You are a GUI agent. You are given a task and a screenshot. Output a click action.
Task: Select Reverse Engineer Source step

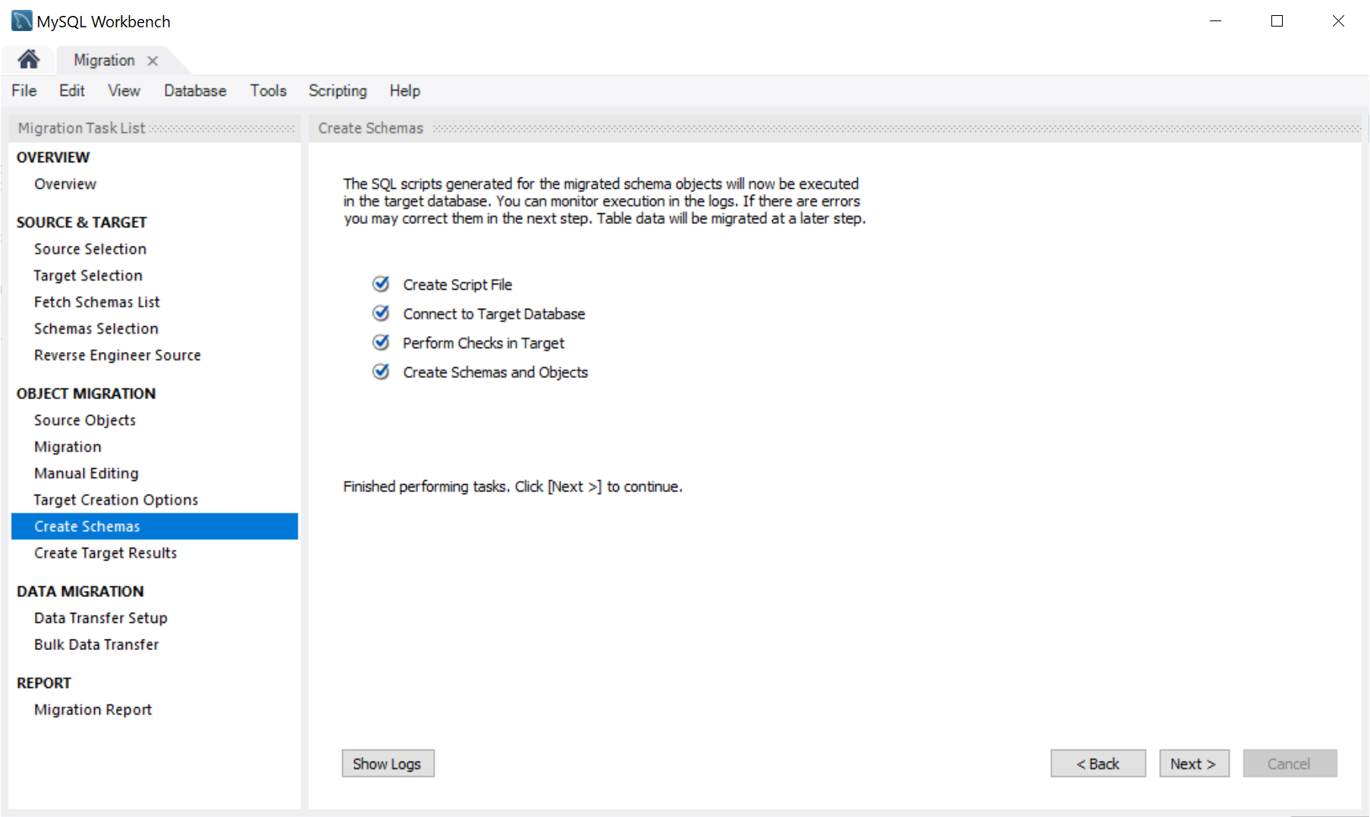click(117, 355)
